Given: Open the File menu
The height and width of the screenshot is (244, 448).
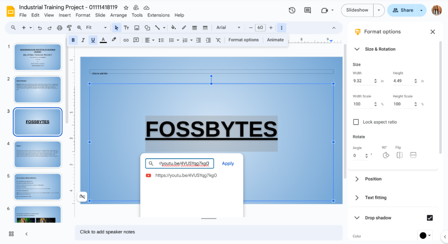Looking at the screenshot, I should coord(23,15).
